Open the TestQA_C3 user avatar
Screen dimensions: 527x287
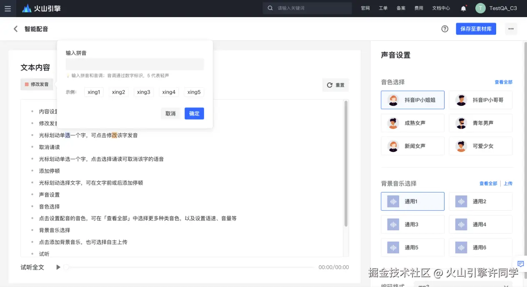coord(480,8)
